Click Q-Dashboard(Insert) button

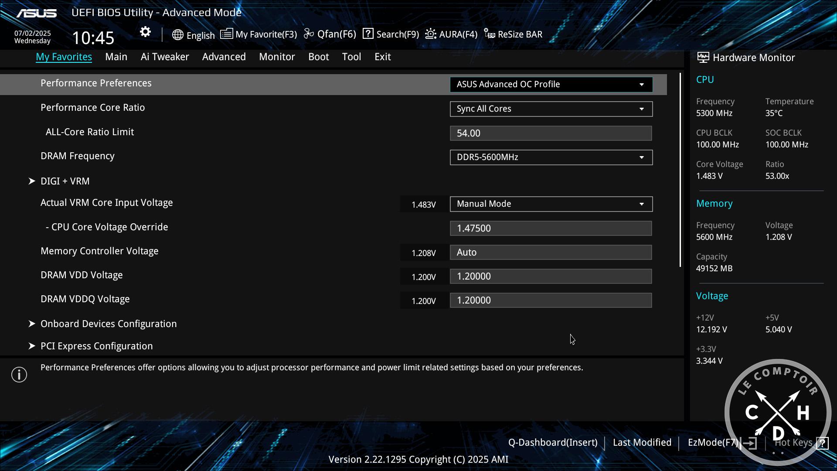[552, 442]
